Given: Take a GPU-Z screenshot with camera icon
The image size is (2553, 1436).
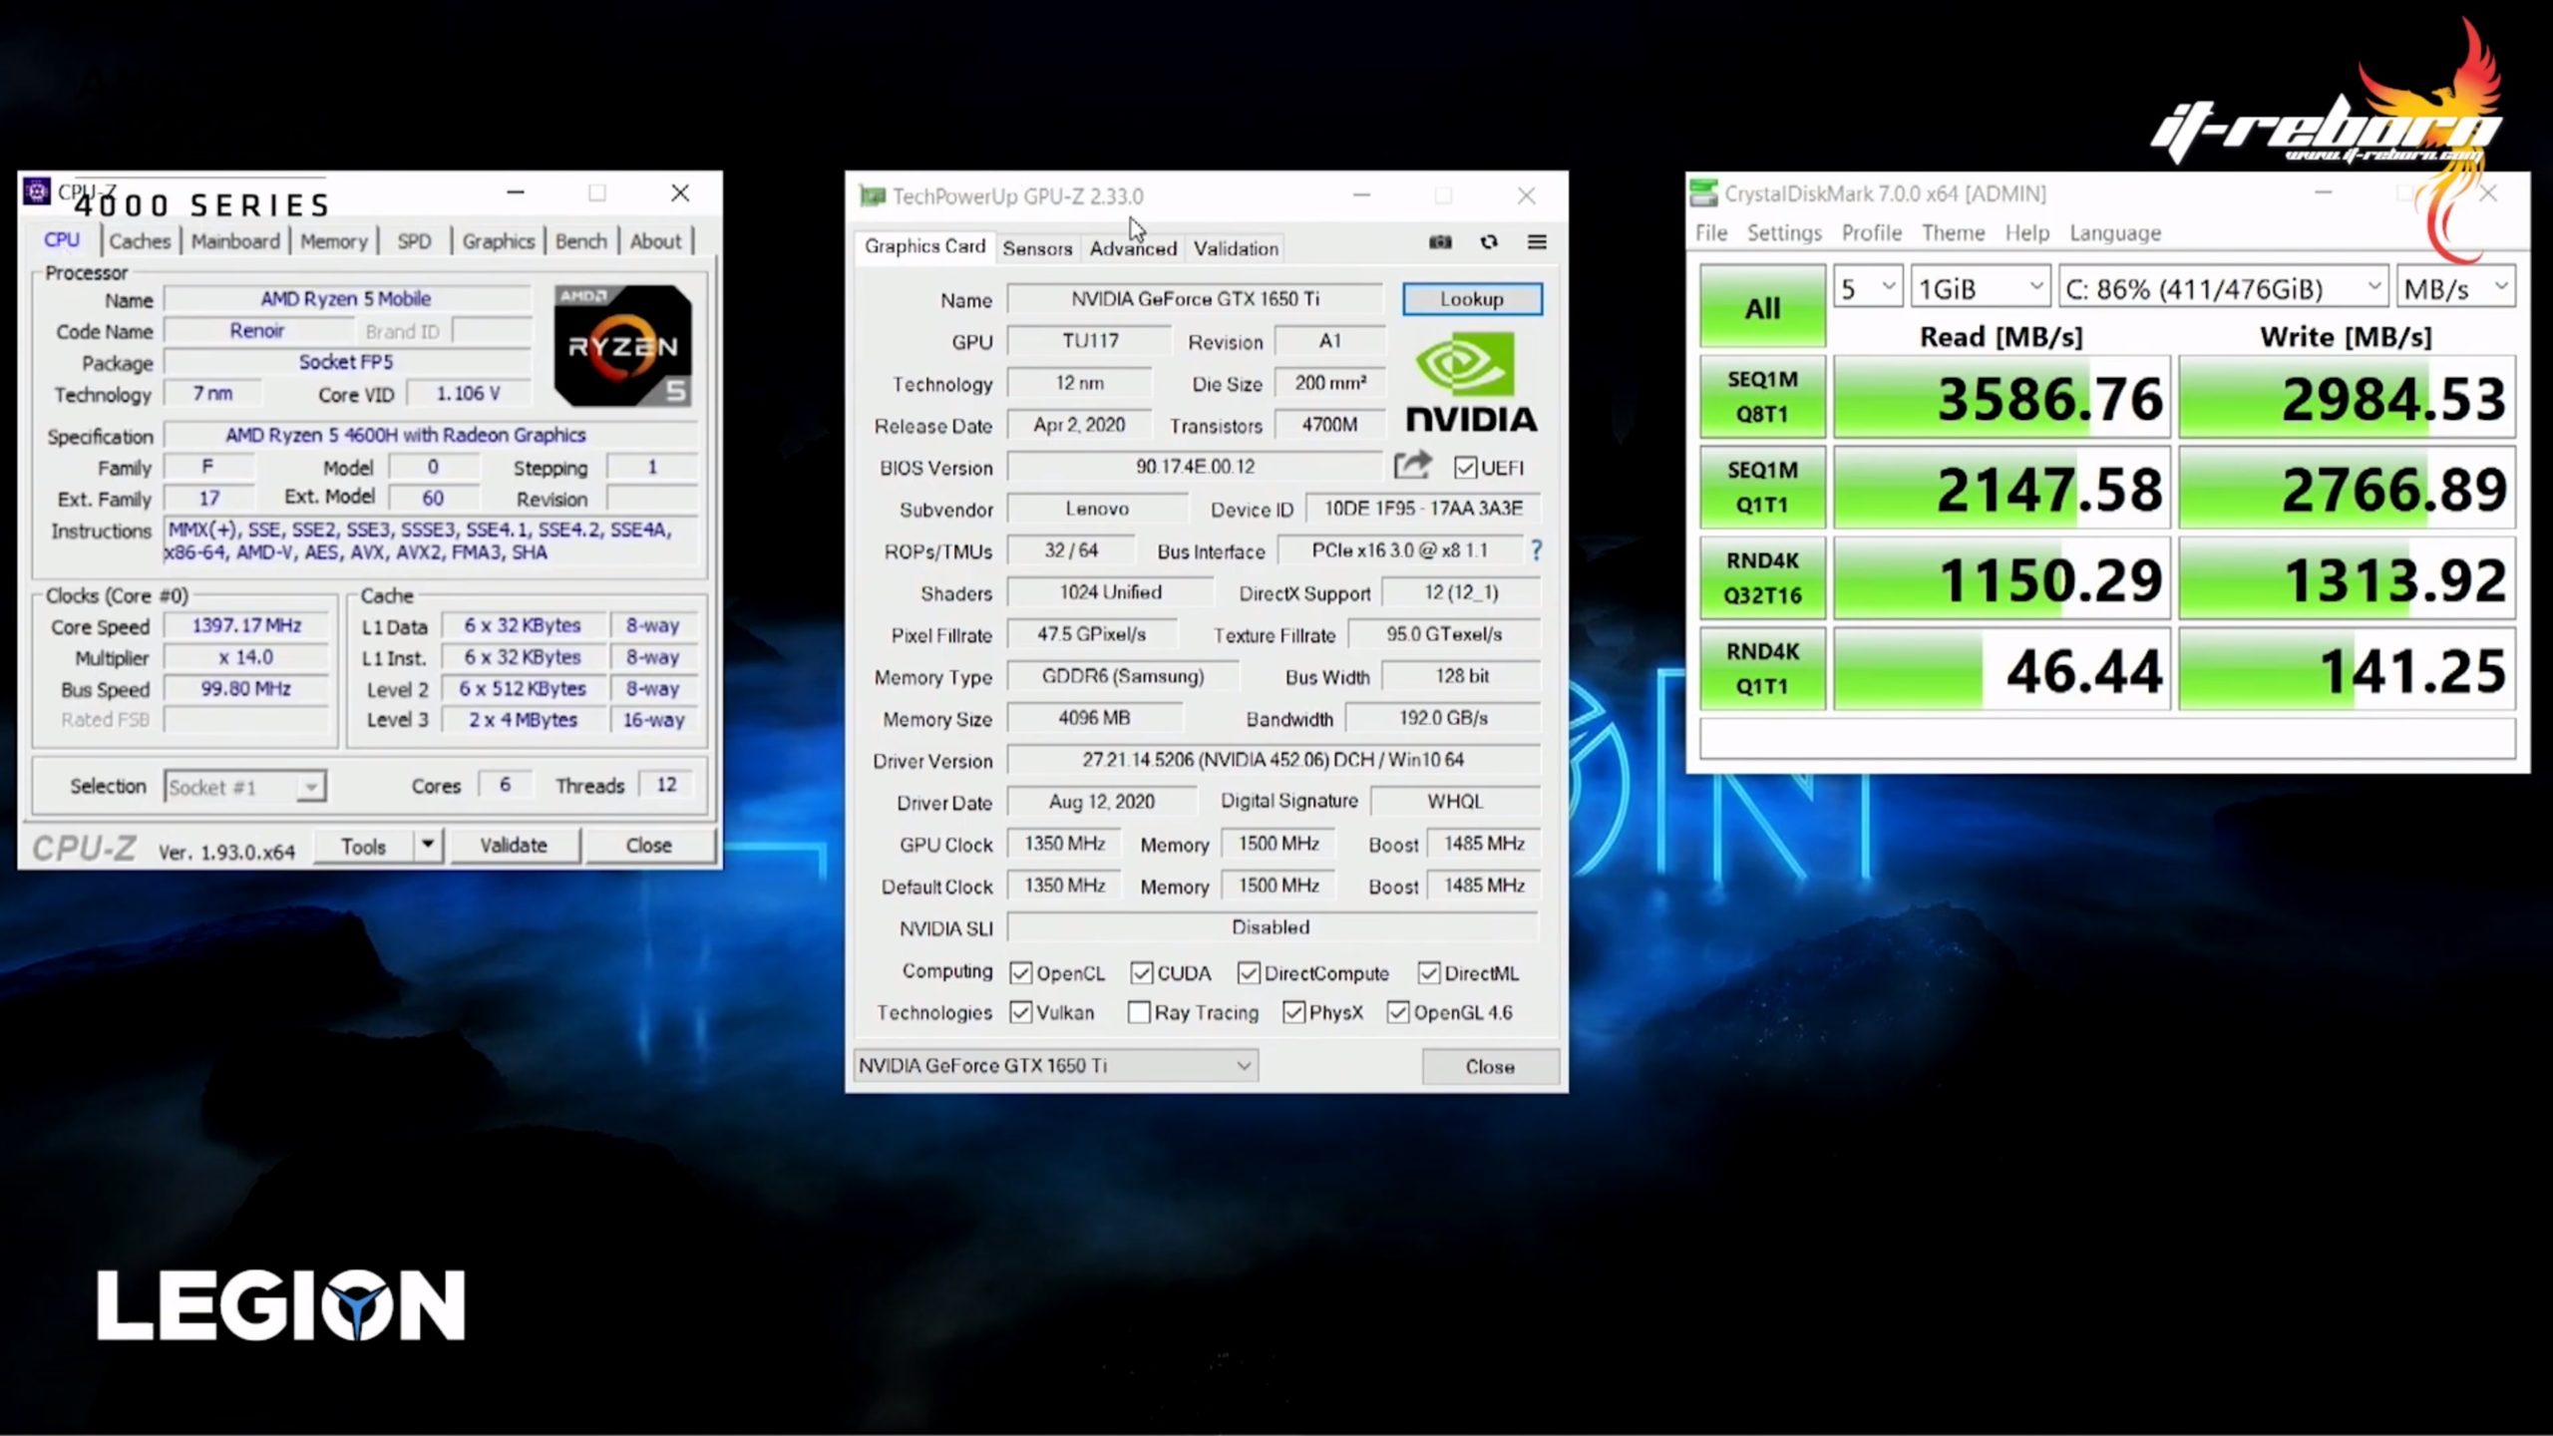Looking at the screenshot, I should pos(1440,242).
